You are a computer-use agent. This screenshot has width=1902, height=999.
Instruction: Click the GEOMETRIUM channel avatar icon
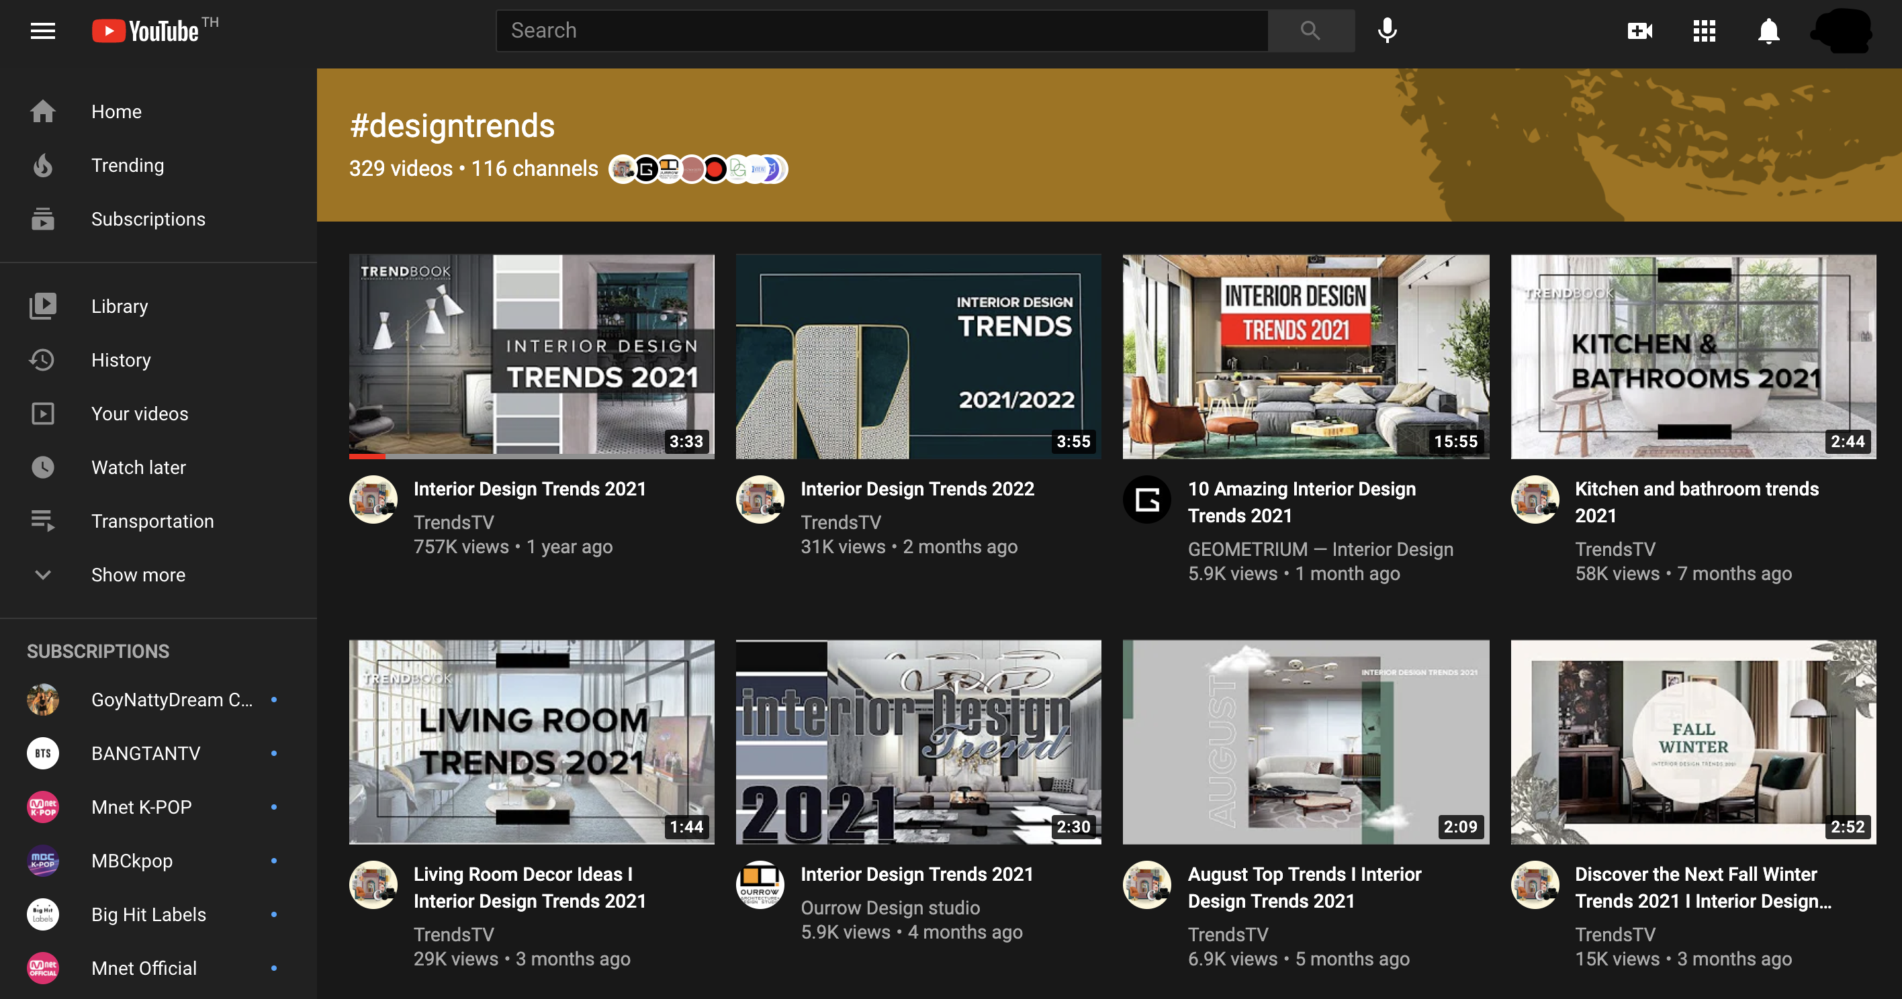1146,500
